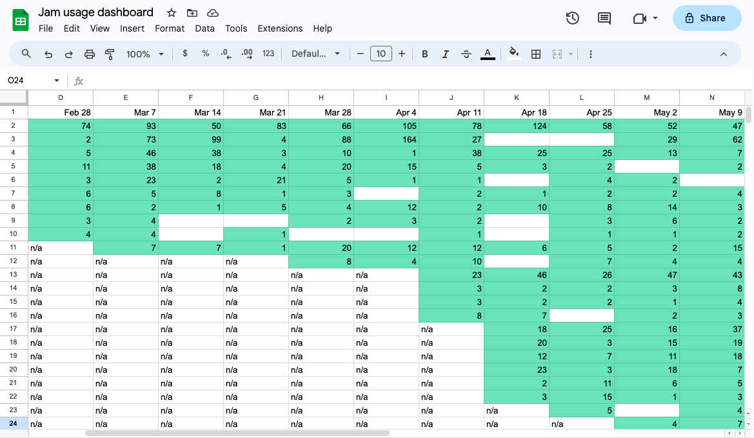Screen dimensions: 754x438
Task: Open the name box dropdown arrow
Action: click(x=57, y=80)
